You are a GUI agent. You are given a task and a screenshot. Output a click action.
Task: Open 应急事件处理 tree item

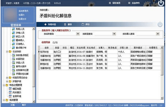[22, 70]
